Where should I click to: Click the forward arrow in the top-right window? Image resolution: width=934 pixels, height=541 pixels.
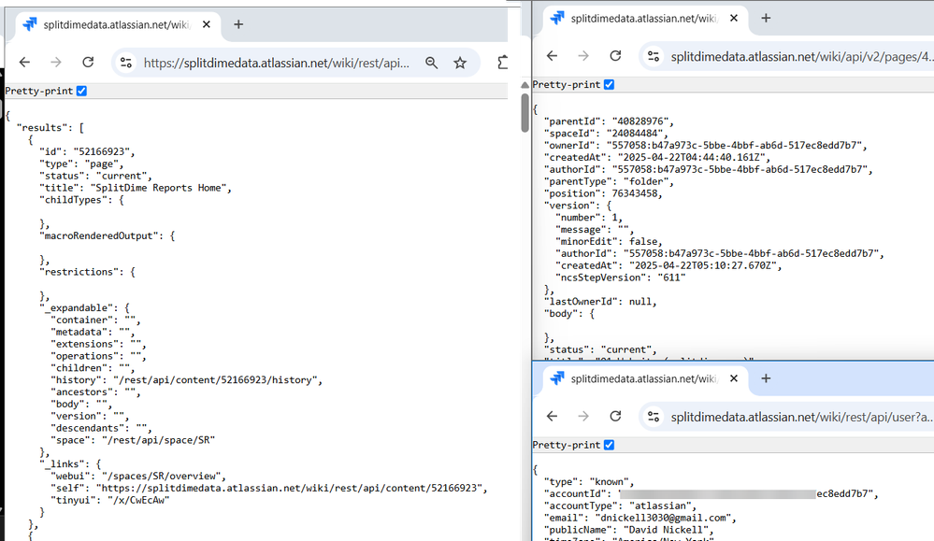point(582,56)
